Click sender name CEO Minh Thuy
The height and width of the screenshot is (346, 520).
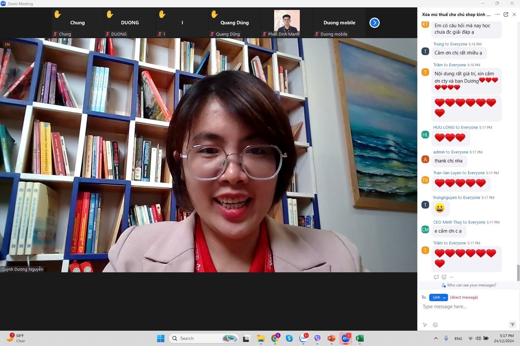[447, 222]
